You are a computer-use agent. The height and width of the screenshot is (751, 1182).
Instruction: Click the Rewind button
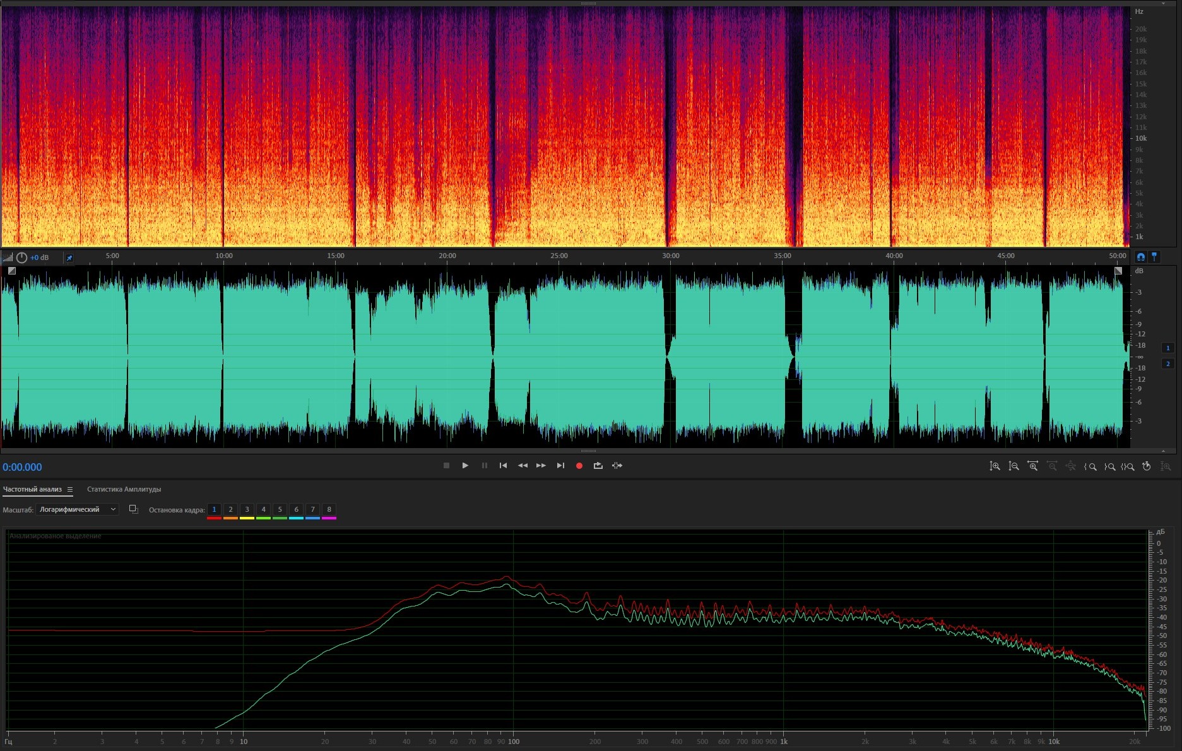[523, 466]
